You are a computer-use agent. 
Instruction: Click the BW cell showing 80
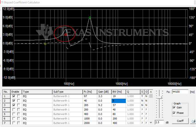(119, 114)
